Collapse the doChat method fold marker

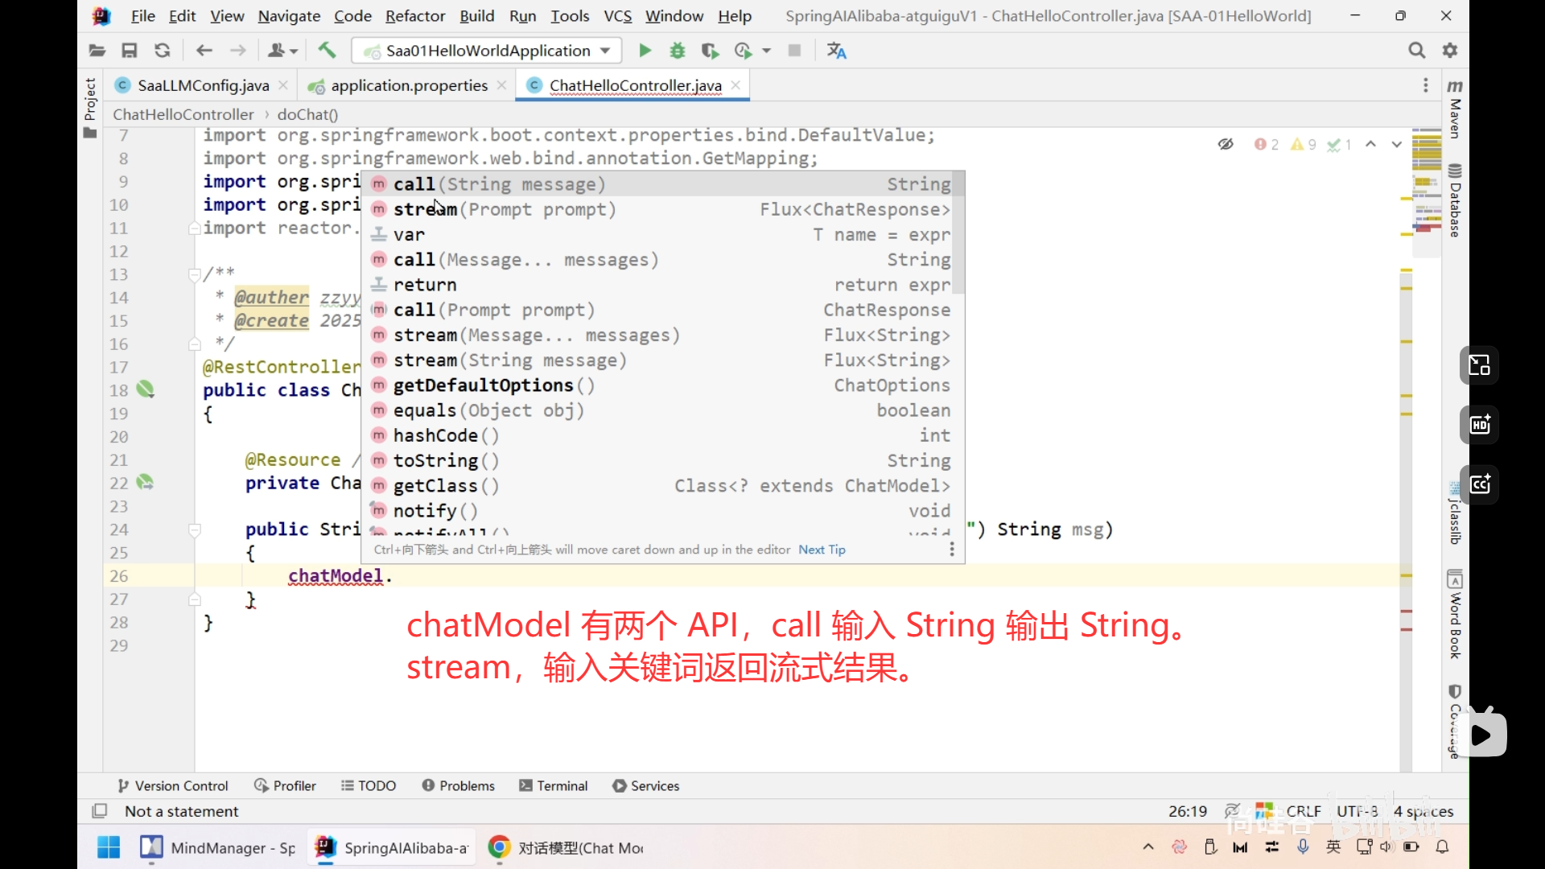[194, 529]
